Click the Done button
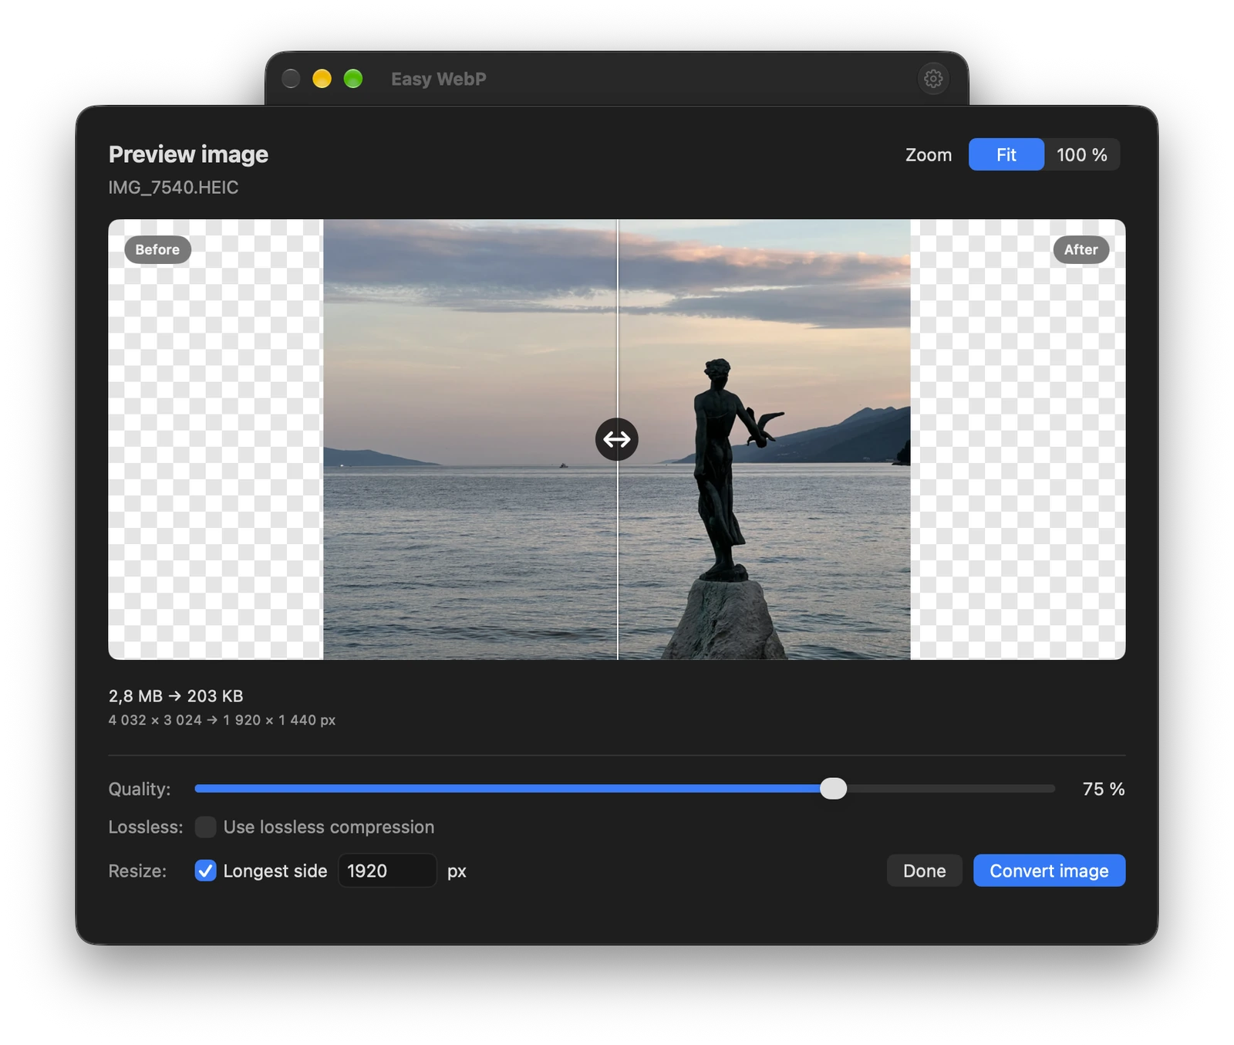This screenshot has width=1234, height=1045. point(924,871)
